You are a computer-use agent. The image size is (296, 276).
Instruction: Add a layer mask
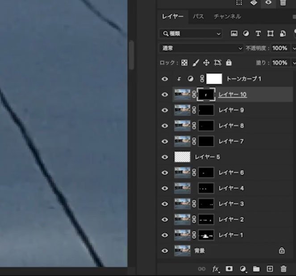[x=229, y=269]
